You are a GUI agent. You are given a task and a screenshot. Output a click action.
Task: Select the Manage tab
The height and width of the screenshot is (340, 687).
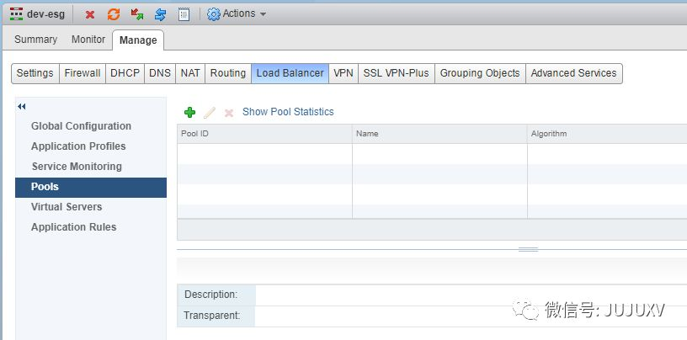coord(138,40)
